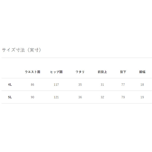Click the 4L 前股上 value 31
Viewport: 152px width, 152px height.
click(x=102, y=85)
